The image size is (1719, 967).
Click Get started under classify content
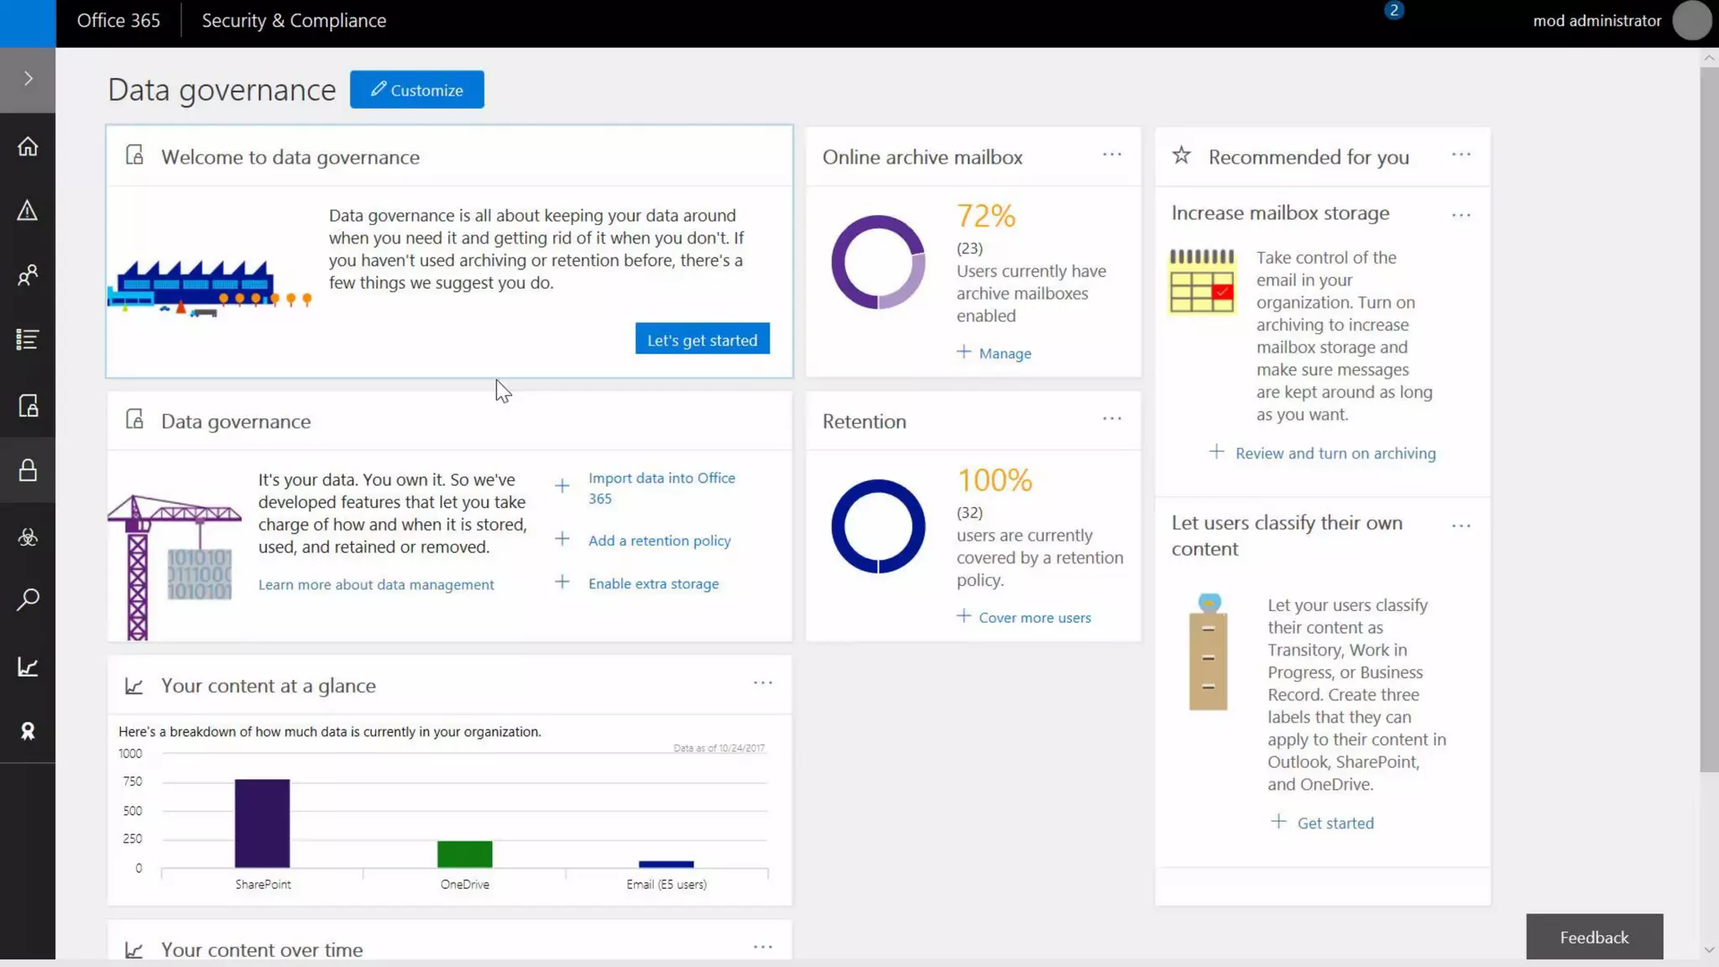(x=1335, y=823)
